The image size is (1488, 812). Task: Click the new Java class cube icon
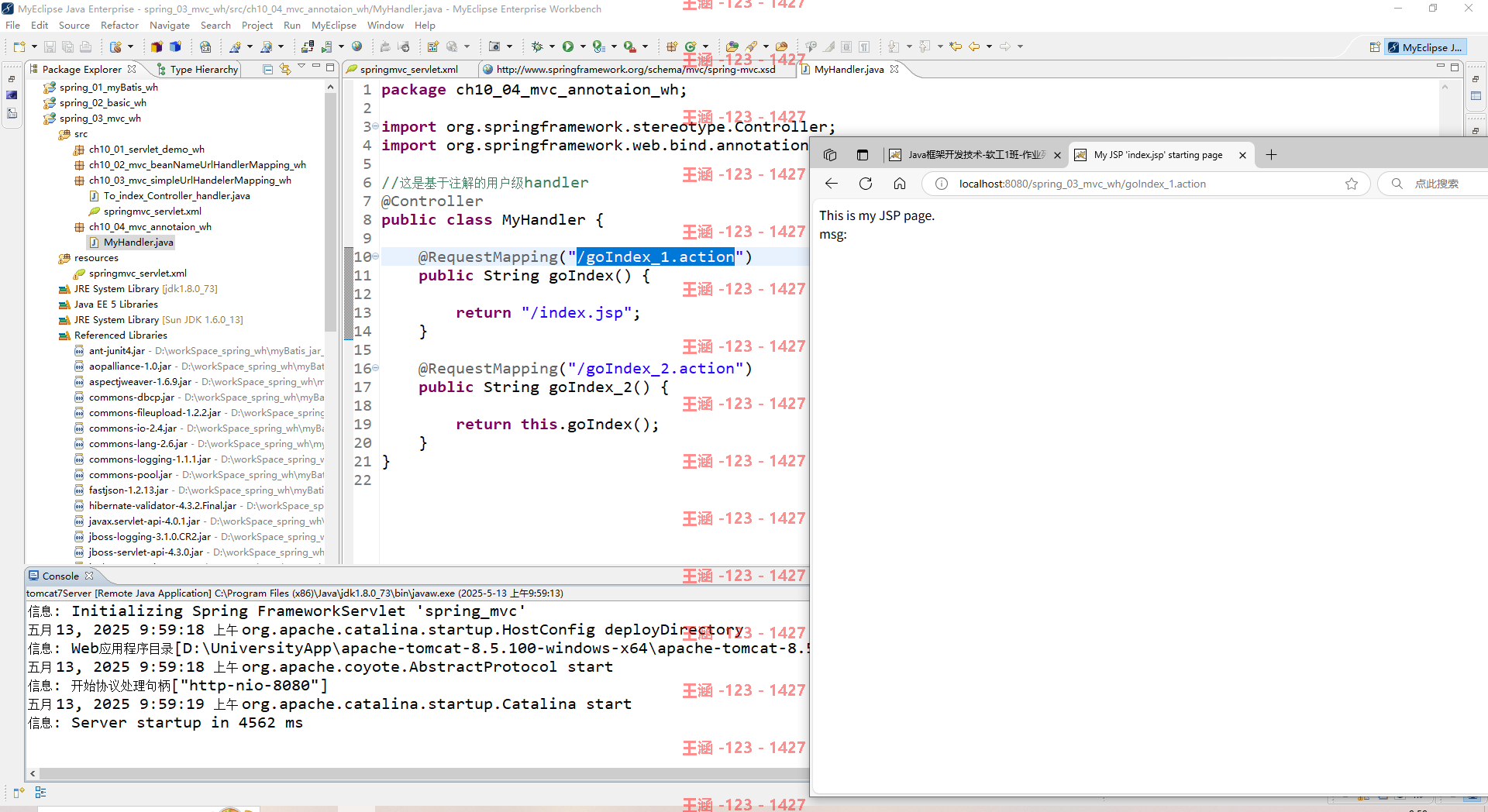pos(175,46)
